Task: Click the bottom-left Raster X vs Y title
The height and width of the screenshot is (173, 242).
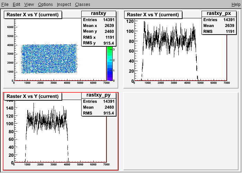Action: [x=33, y=96]
